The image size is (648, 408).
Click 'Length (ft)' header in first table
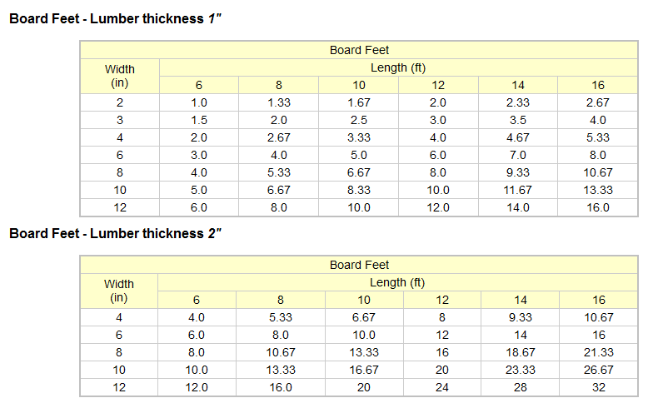point(398,67)
